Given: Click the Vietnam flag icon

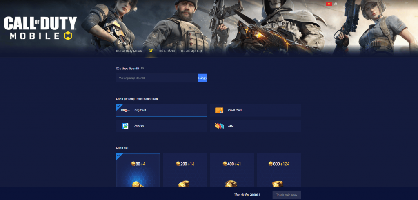Looking at the screenshot, I should pyautogui.click(x=329, y=4).
